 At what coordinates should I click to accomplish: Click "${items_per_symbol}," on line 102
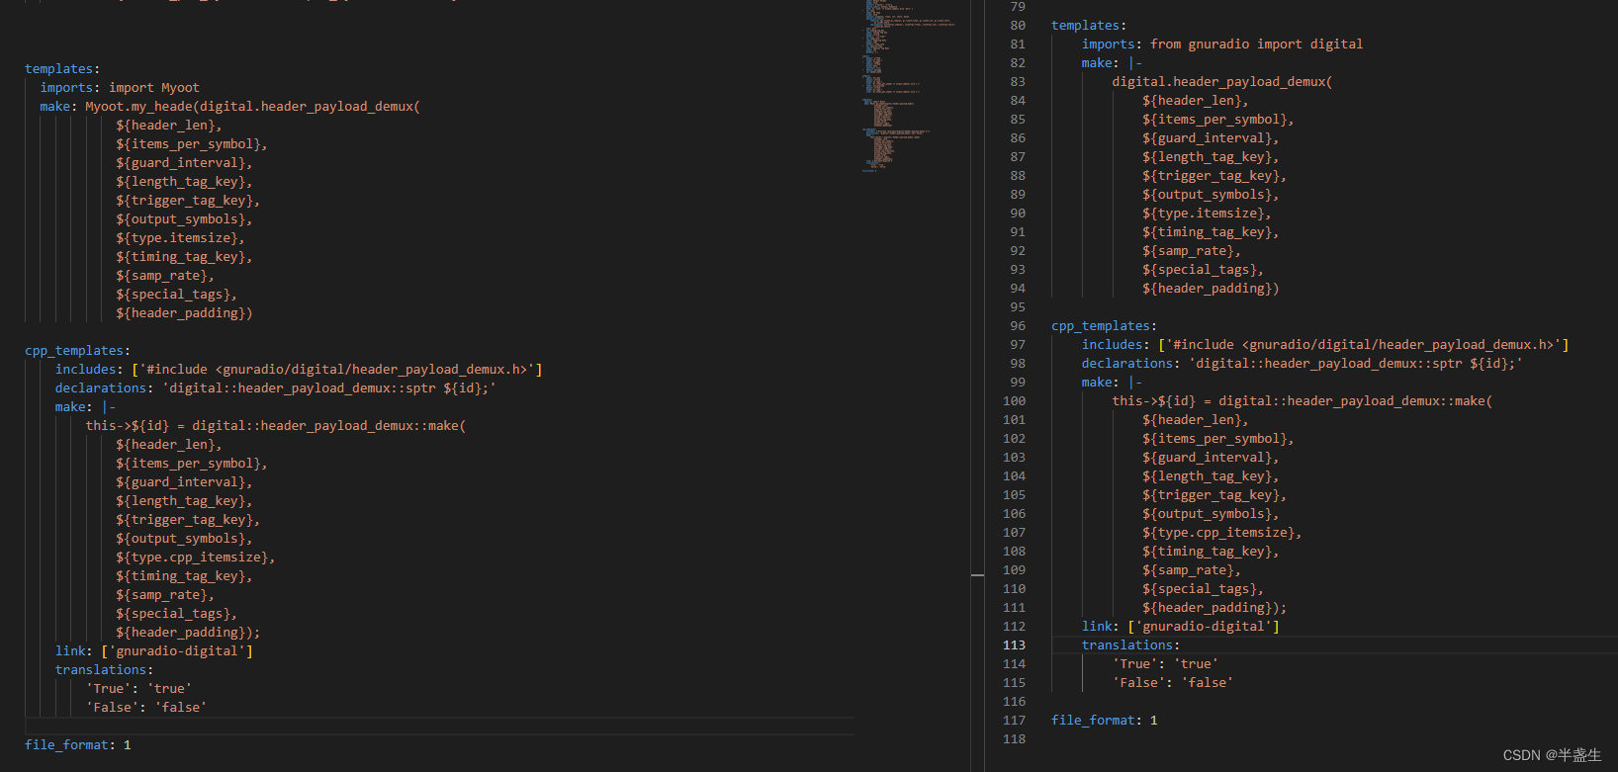[x=1218, y=439]
